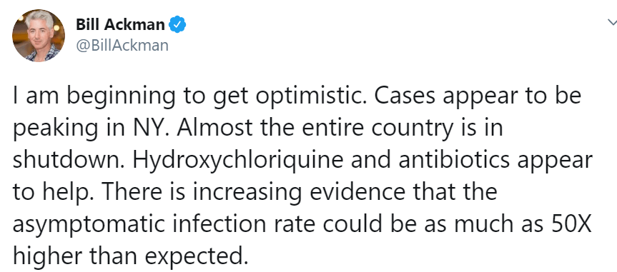Click the blue verified badge
Viewport: 617px width, 272px height.
pos(177,25)
